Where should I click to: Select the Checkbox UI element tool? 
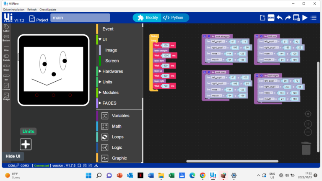6,86
